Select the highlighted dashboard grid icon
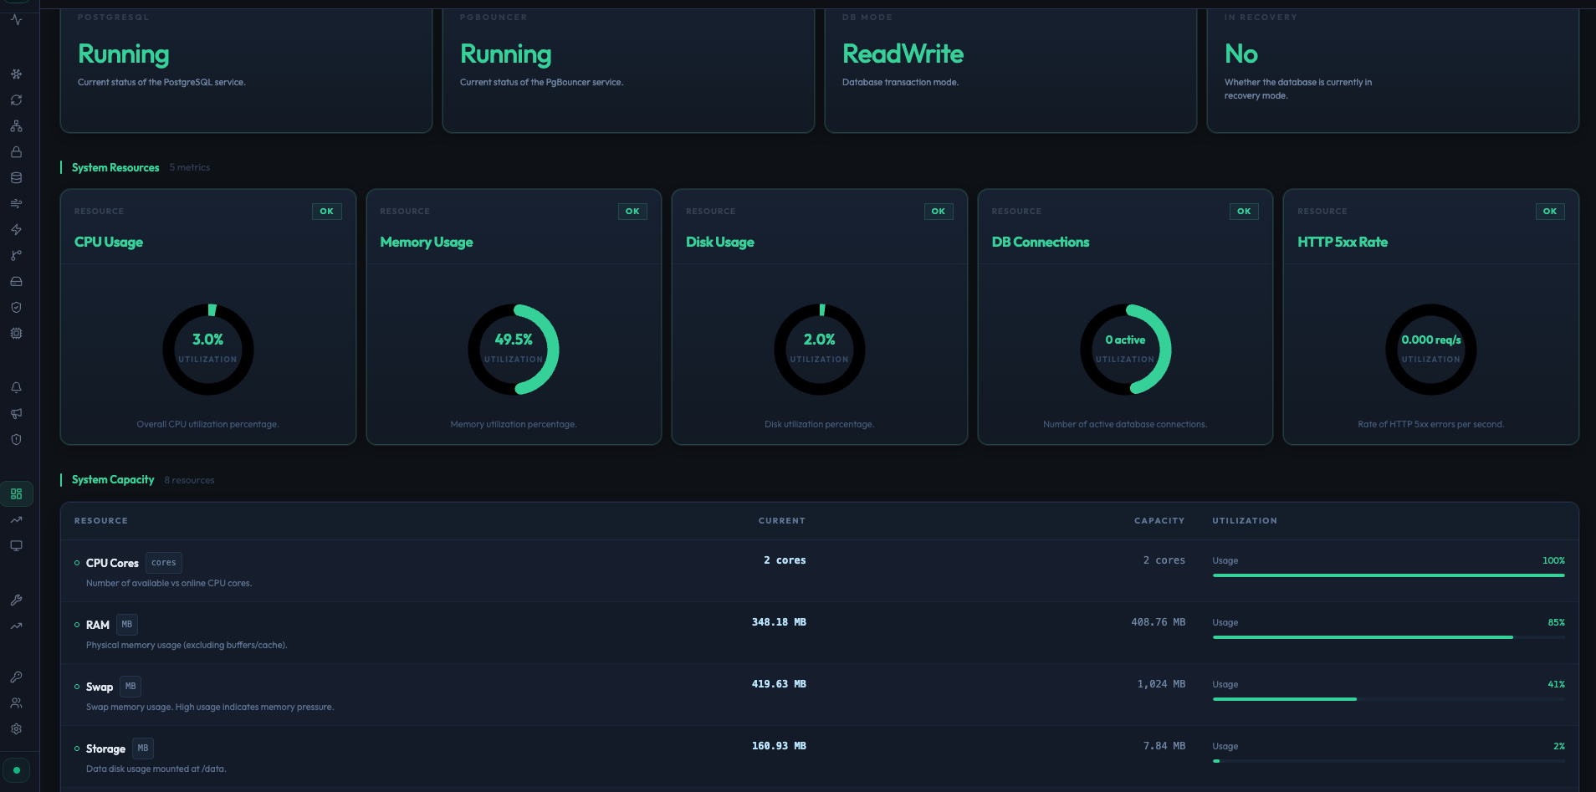 pos(16,493)
